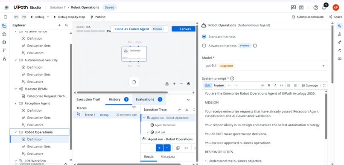Viewport: 344px width, 165px height.
Task: Select the Explorer icon in left rail
Action: [x=4, y=26]
